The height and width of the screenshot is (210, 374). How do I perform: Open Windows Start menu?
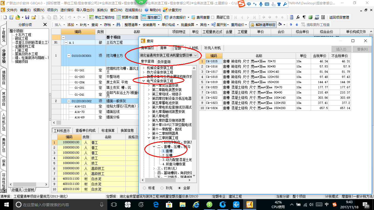point(6,204)
